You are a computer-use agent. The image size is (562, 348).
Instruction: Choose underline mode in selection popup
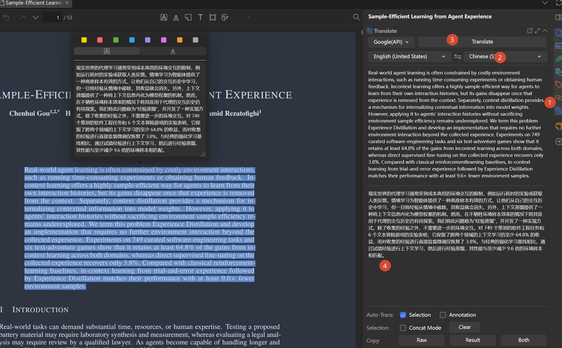173,51
